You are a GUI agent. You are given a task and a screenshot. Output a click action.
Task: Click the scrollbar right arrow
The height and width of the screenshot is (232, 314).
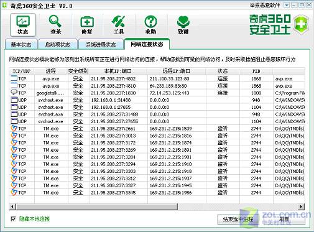pyautogui.click(x=301, y=206)
